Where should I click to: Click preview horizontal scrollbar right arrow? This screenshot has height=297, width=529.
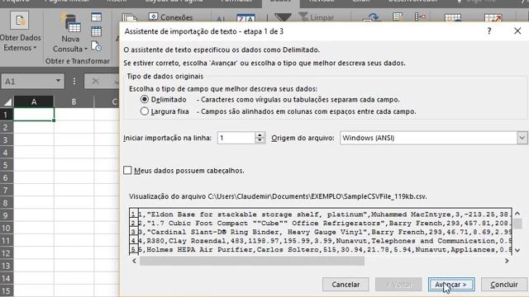pos(507,261)
